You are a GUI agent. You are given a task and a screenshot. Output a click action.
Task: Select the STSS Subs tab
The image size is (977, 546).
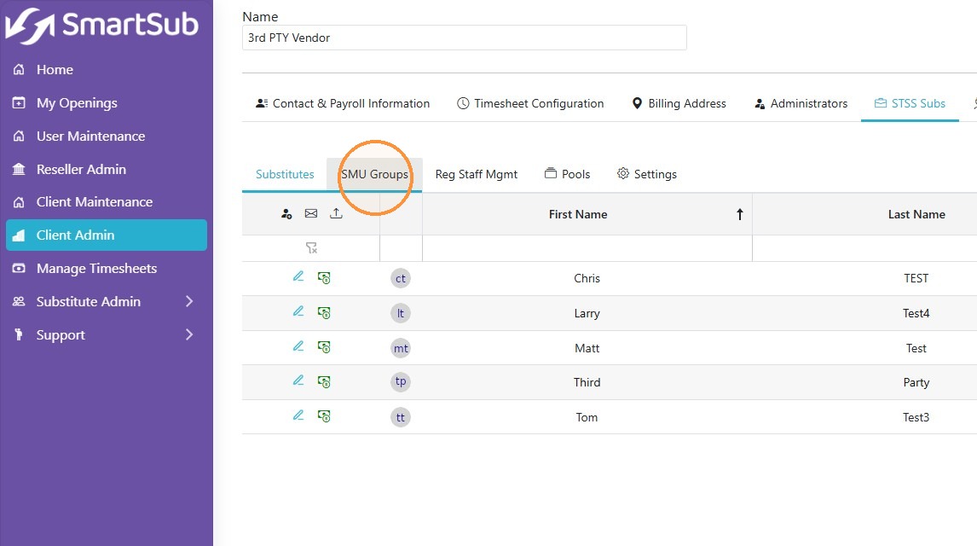click(x=910, y=103)
